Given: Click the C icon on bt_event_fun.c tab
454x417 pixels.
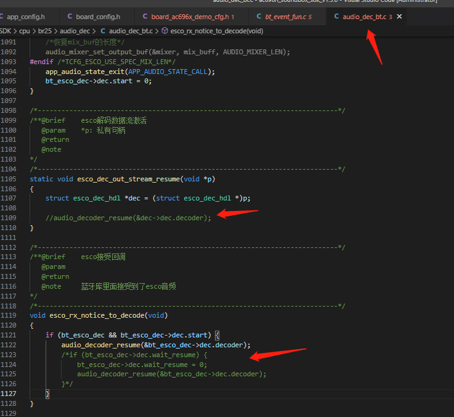Looking at the screenshot, I should tap(259, 17).
